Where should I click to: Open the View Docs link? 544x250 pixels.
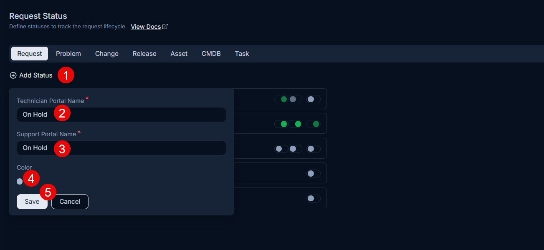pos(146,27)
